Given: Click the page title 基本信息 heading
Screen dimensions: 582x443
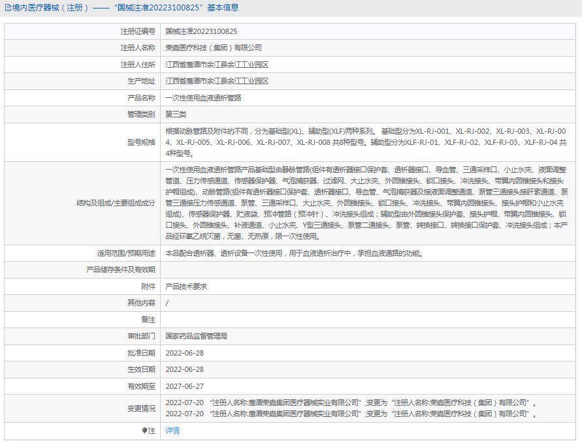Looking at the screenshot, I should click(223, 8).
